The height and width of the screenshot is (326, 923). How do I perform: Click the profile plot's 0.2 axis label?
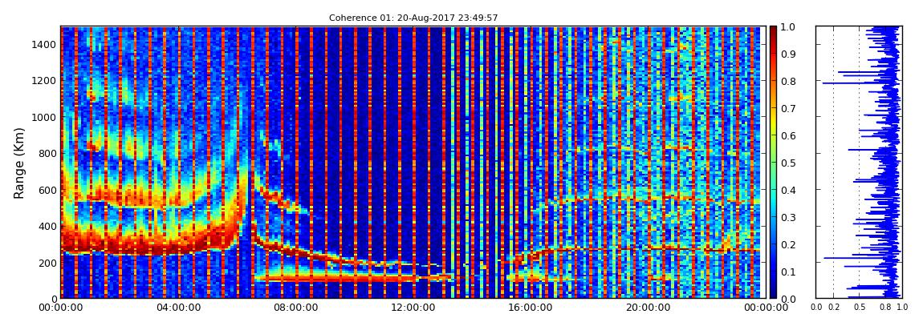click(834, 308)
